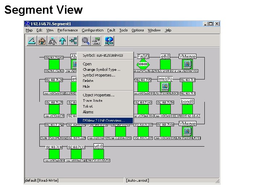Viewport: 260px width, 195px height.
Task: Click the 'SUN-ST203MLR002' node label
Action: pyautogui.click(x=54, y=138)
